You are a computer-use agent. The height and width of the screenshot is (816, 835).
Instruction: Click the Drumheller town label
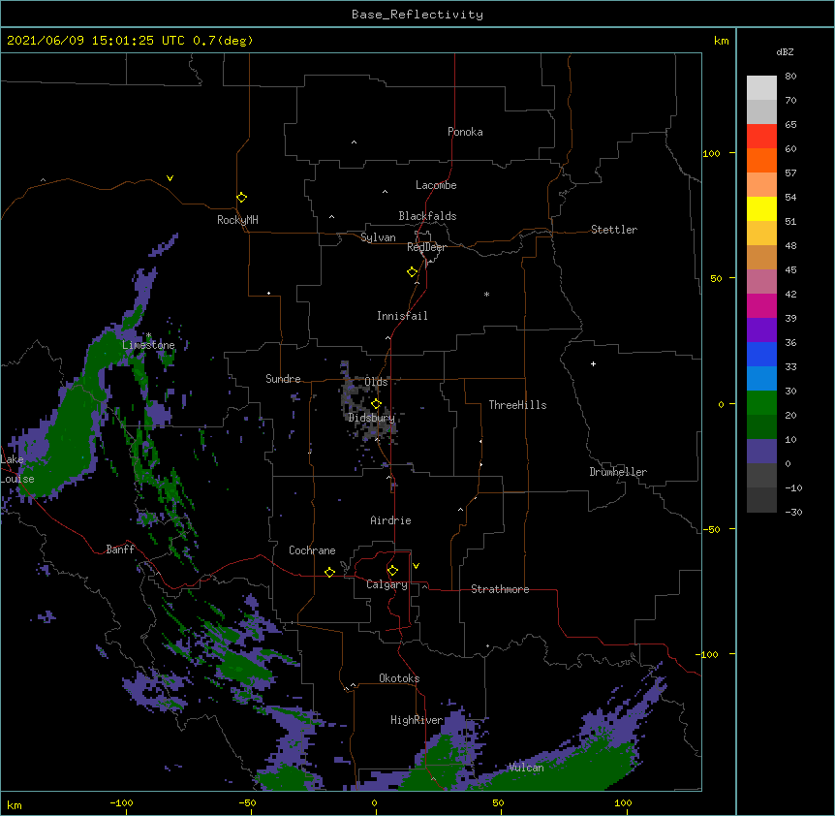618,472
